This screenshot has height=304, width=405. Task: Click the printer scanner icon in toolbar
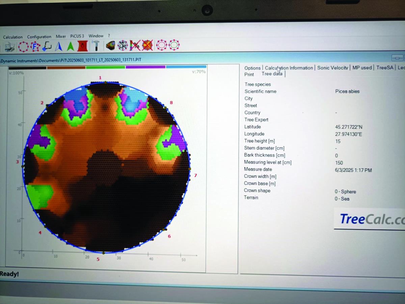pos(9,47)
